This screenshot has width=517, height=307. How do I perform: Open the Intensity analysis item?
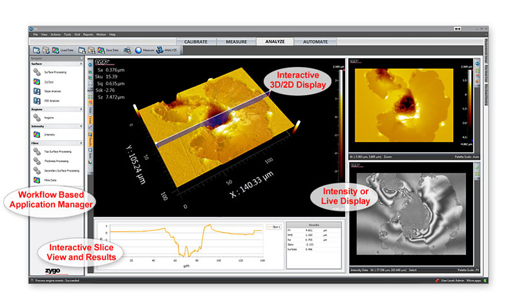coord(50,134)
